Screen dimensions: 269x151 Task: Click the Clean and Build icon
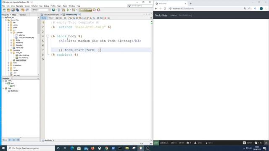pyautogui.click(x=63, y=10)
